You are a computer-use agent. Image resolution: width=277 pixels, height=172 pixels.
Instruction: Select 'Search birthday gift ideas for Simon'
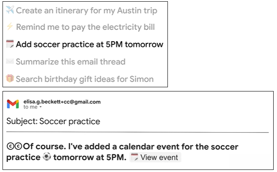pos(85,79)
